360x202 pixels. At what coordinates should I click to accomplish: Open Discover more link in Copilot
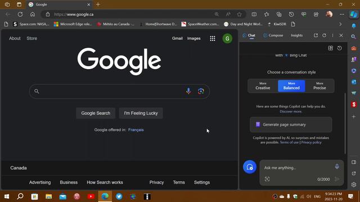click(x=291, y=112)
